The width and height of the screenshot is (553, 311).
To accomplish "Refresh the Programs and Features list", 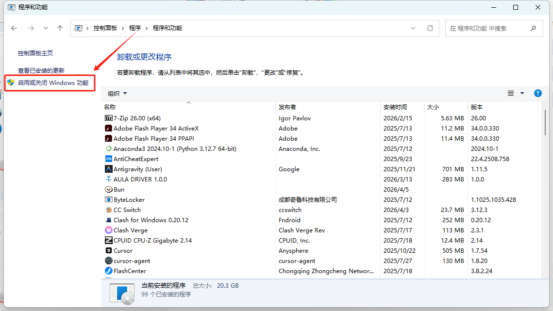I will click(x=430, y=28).
